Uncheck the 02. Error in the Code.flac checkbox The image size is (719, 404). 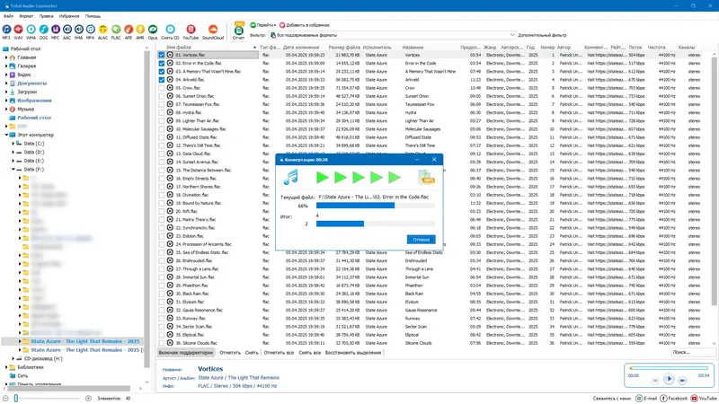coord(162,63)
